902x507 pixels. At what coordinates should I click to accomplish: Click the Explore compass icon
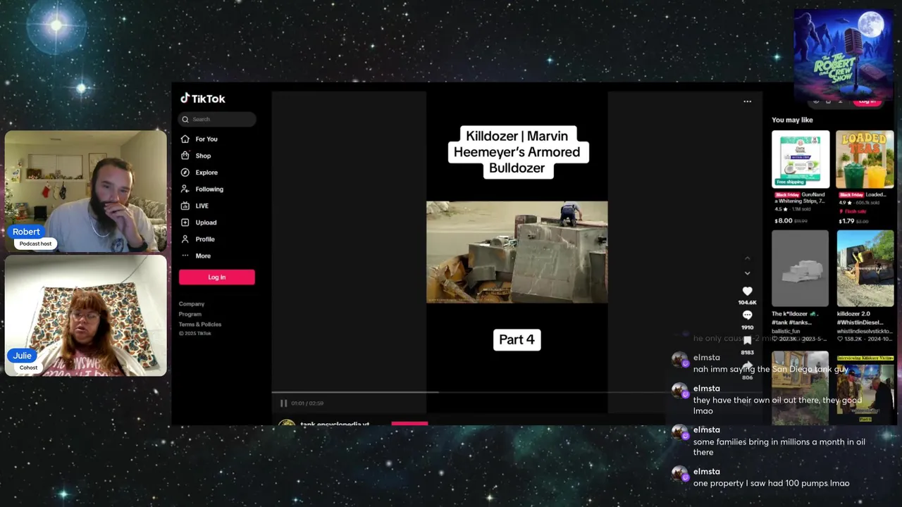[185, 173]
